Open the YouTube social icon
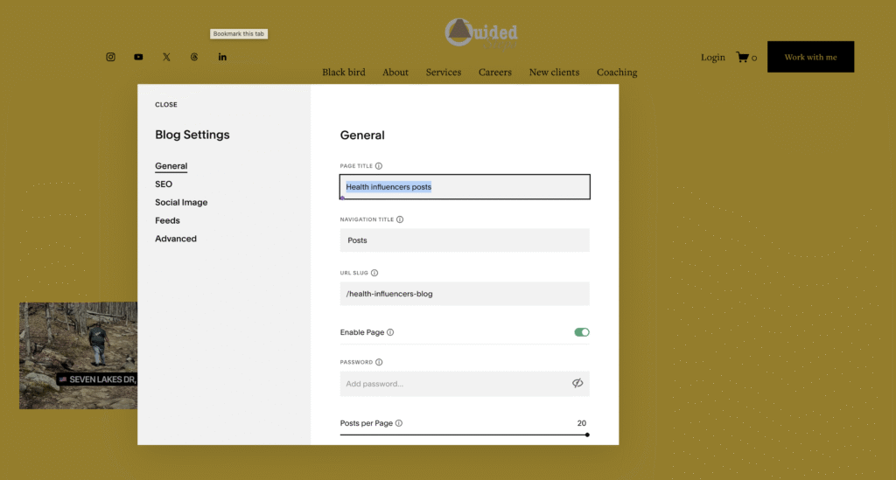 138,57
